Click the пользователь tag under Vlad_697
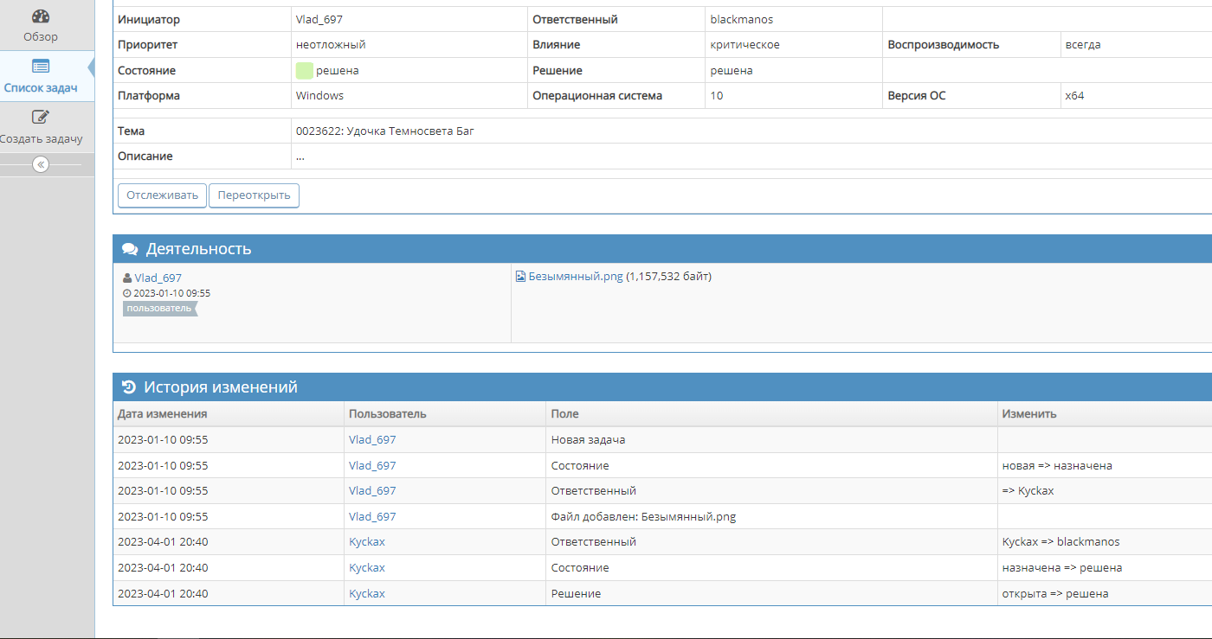This screenshot has width=1212, height=639. pos(158,309)
